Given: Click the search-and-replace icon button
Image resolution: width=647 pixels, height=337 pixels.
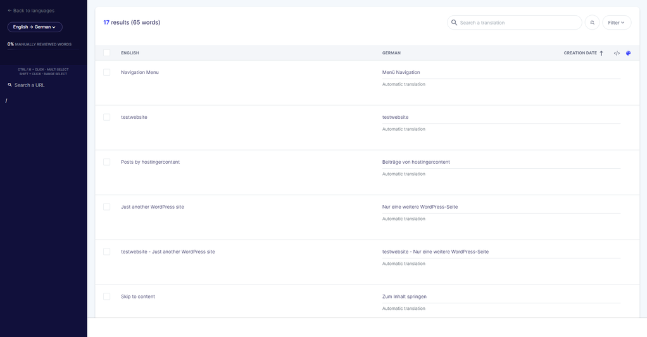Looking at the screenshot, I should pos(592,23).
